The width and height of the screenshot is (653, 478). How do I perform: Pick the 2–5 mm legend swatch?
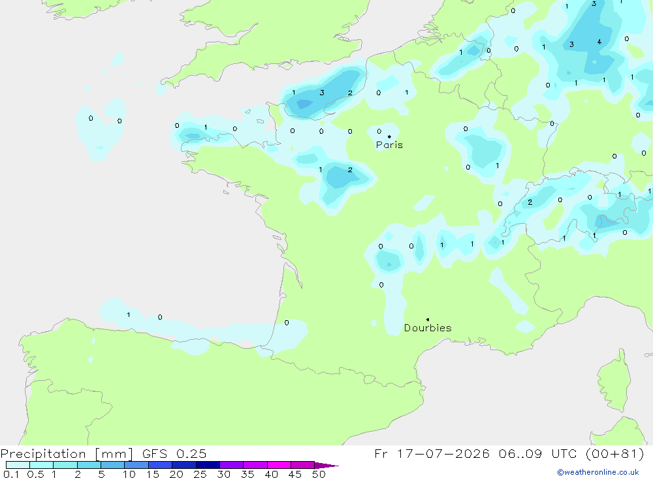click(89, 465)
